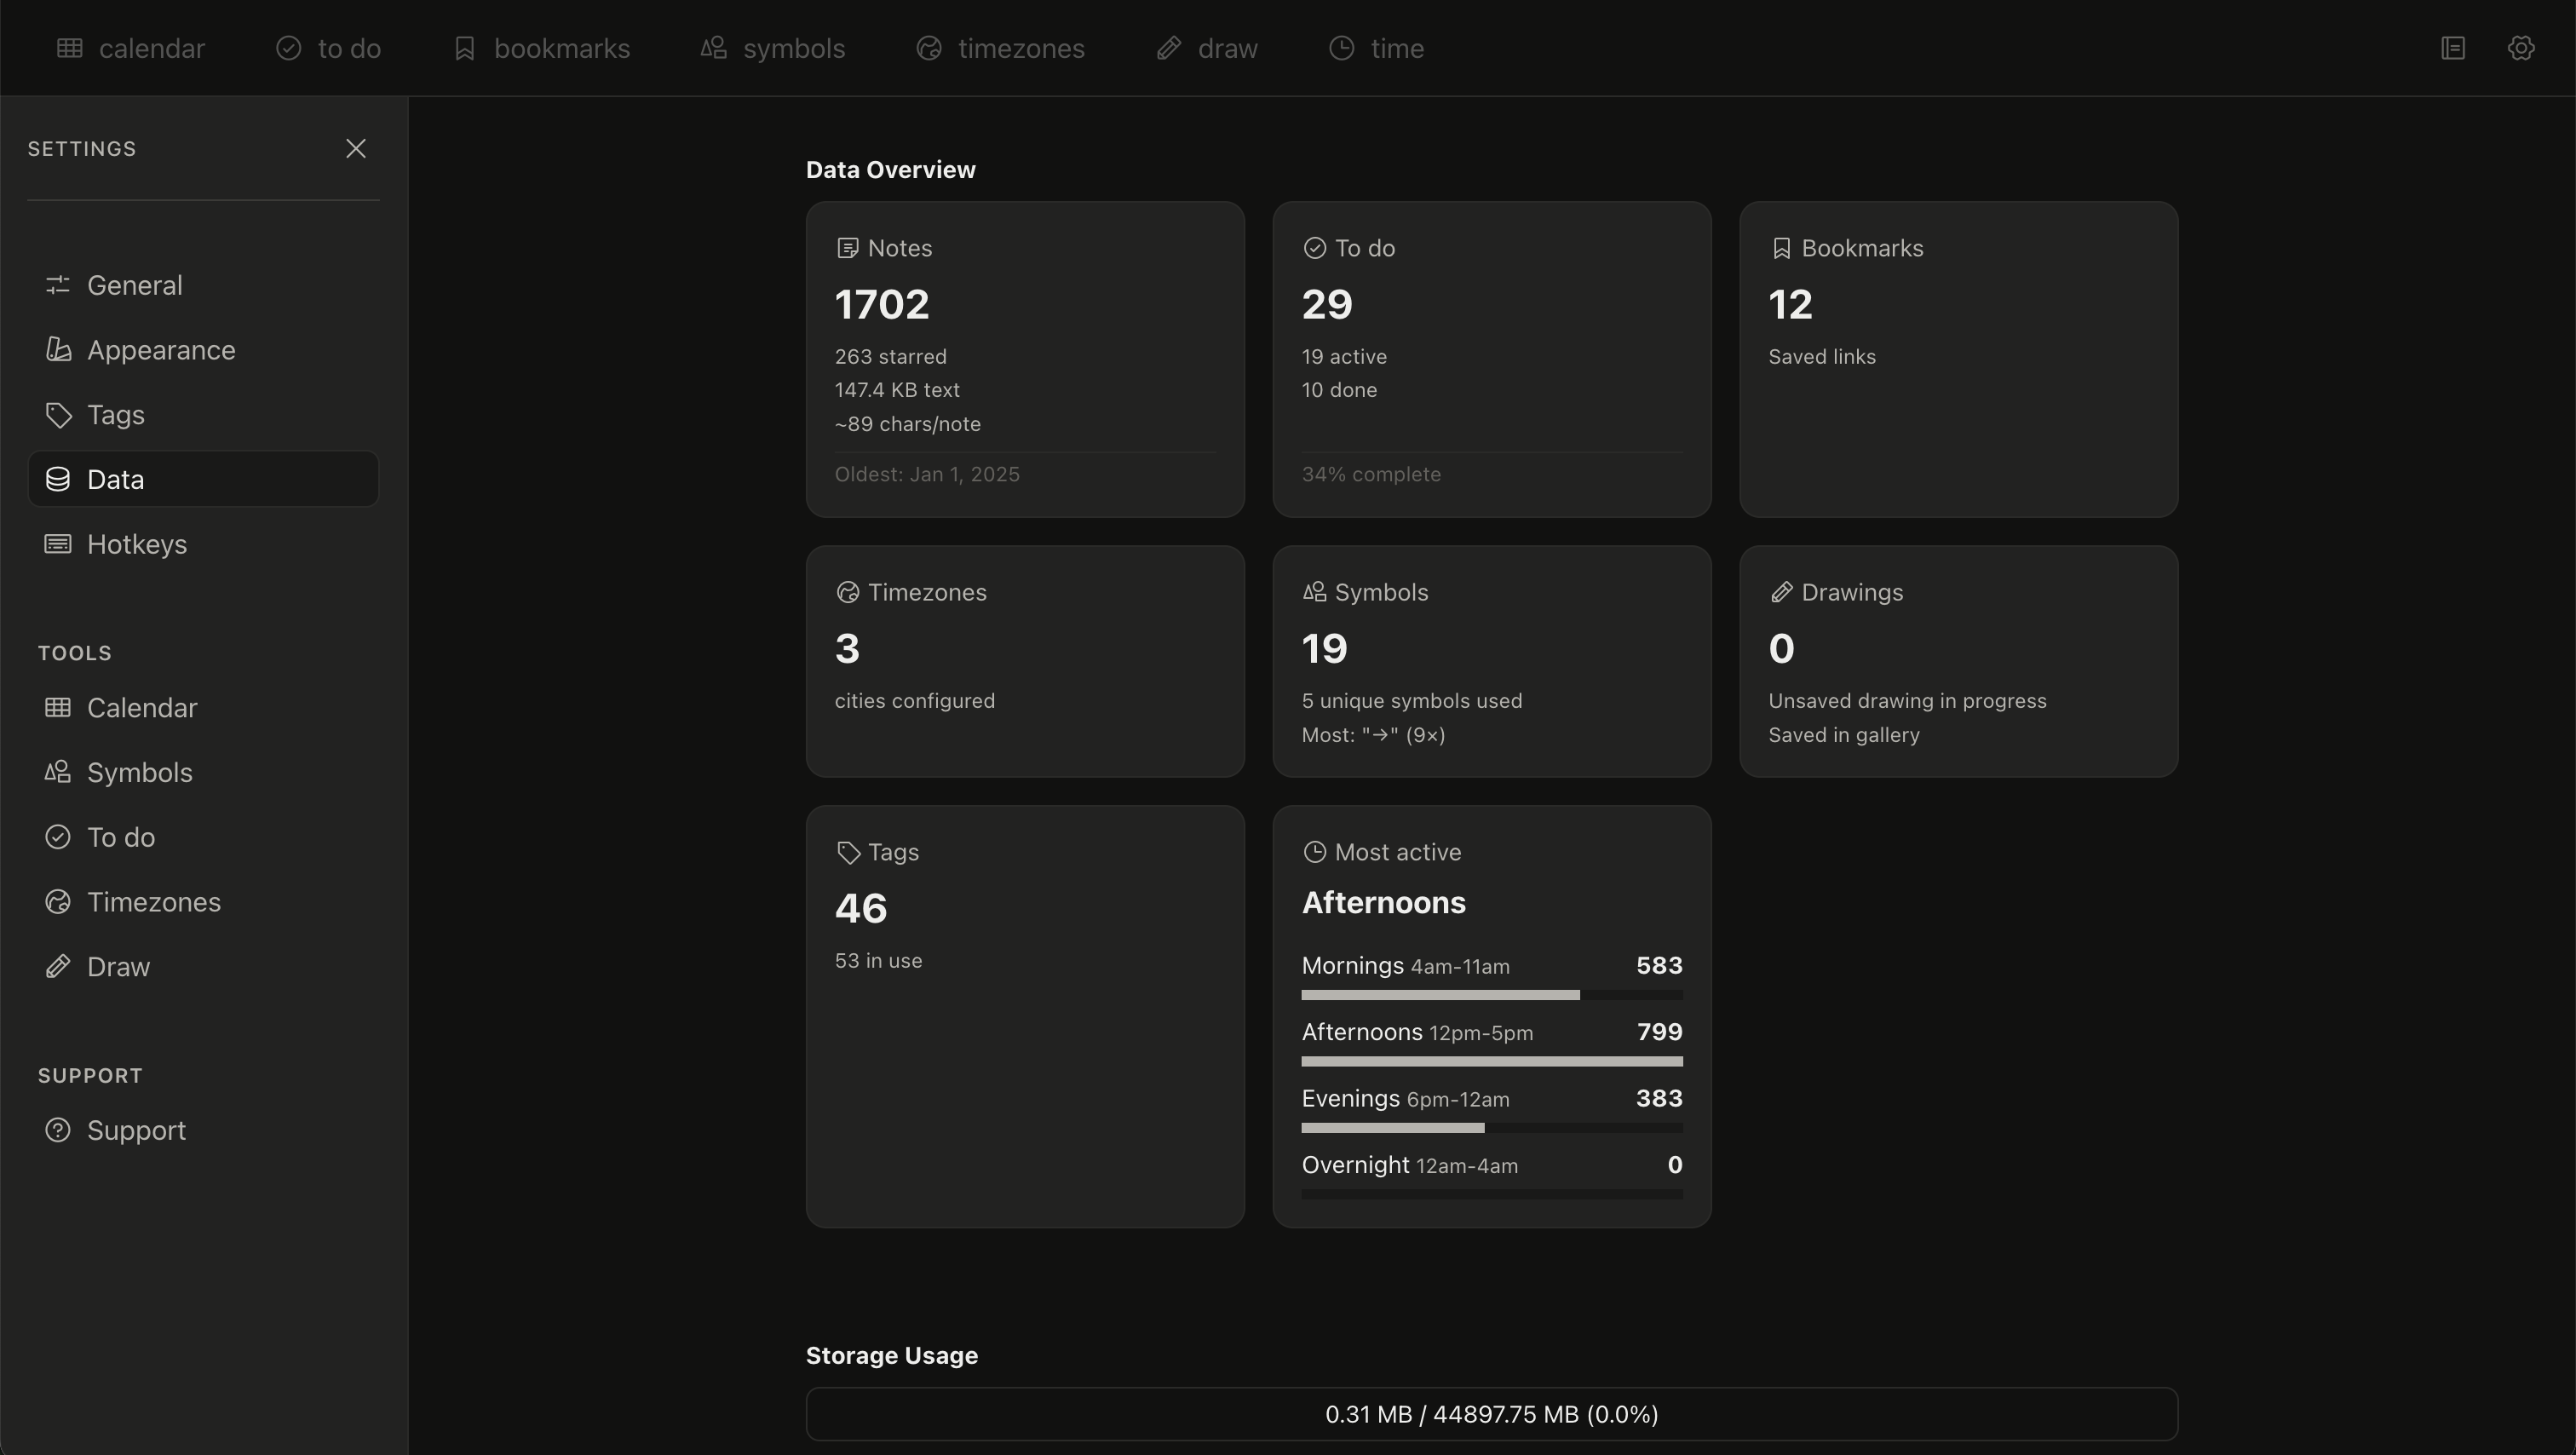This screenshot has height=1455, width=2576.
Task: Open Symbols under Tools
Action: click(x=203, y=772)
